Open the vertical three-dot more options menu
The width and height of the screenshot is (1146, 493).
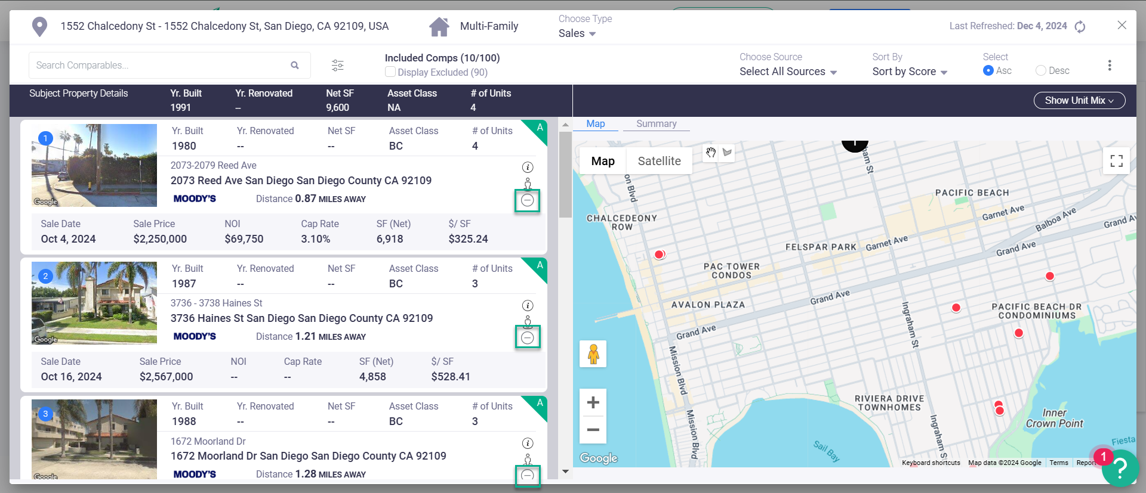click(1110, 65)
